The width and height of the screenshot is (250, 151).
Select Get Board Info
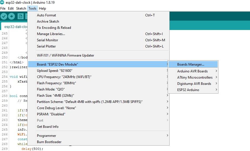pyautogui.click(x=98, y=127)
